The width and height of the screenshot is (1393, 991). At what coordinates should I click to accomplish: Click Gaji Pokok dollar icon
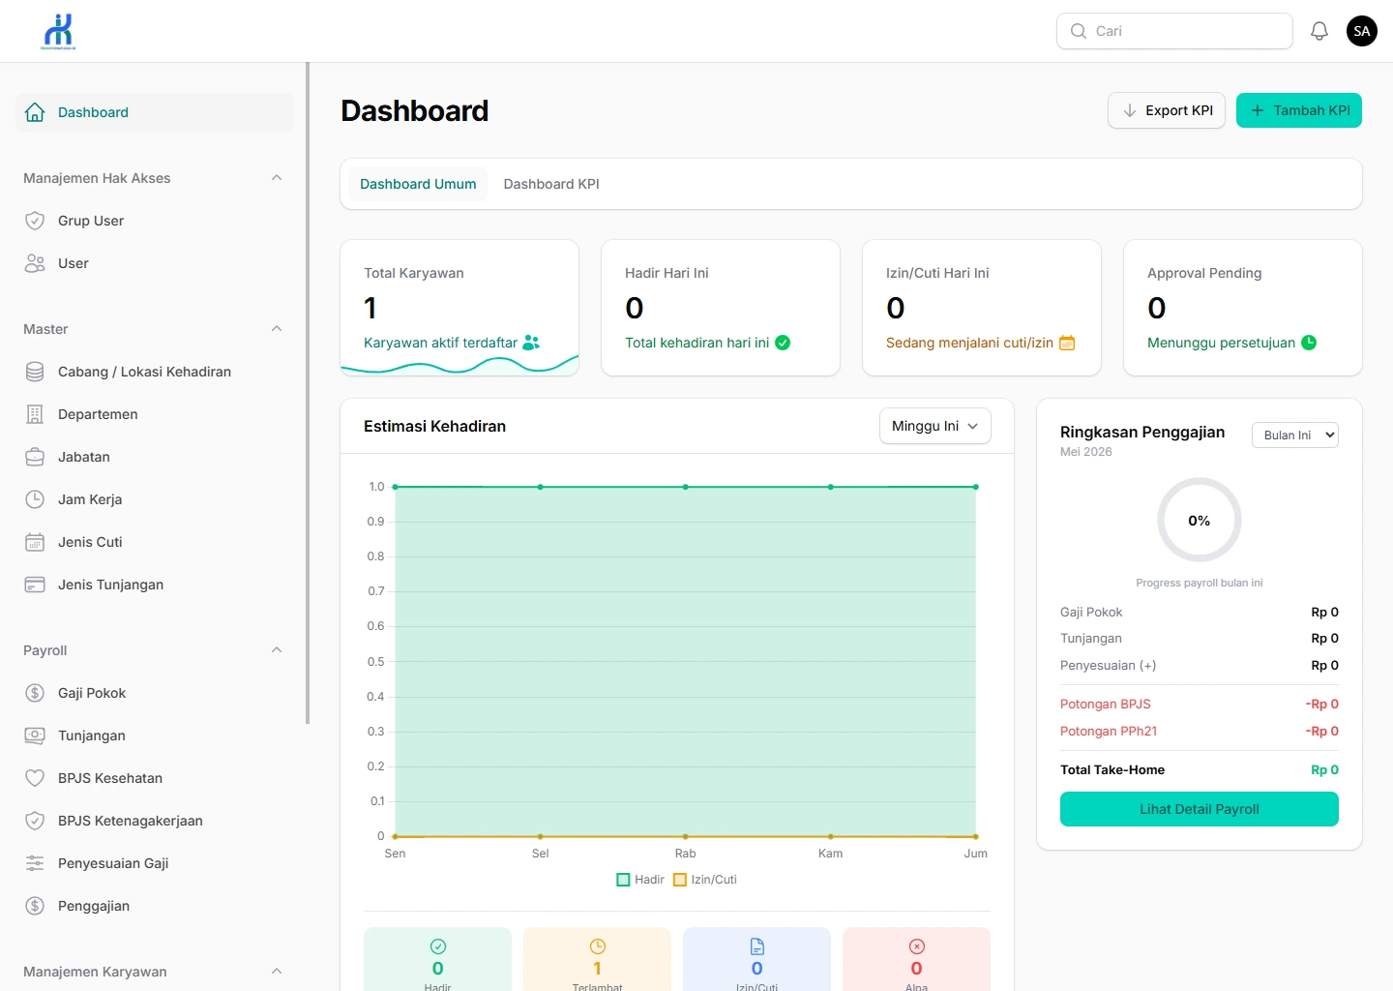pos(35,693)
